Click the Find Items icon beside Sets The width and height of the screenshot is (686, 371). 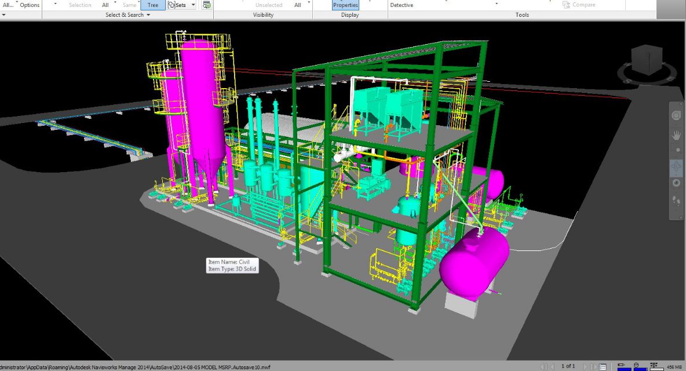207,5
